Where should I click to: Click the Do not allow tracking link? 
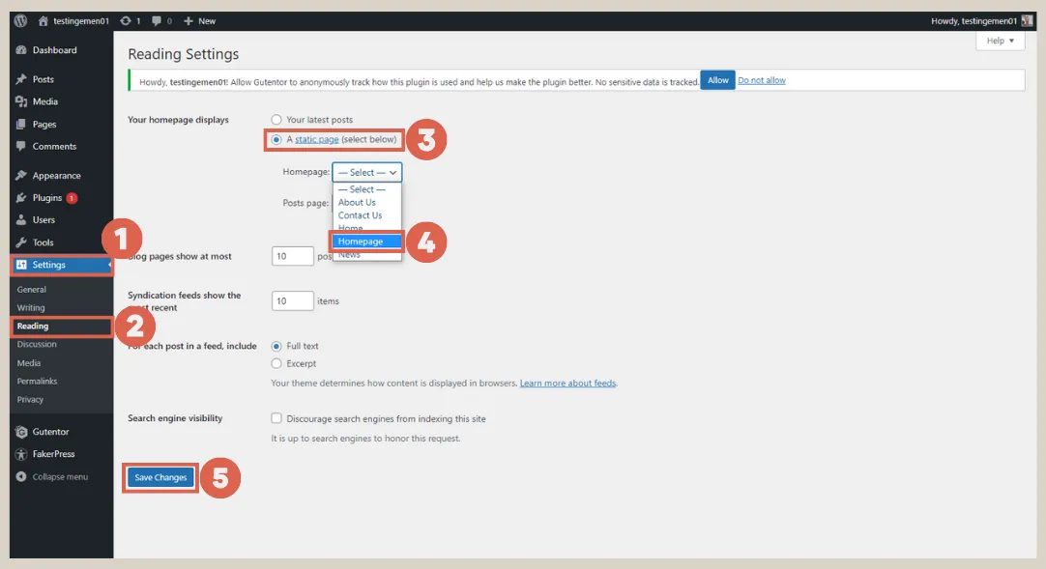(x=762, y=81)
